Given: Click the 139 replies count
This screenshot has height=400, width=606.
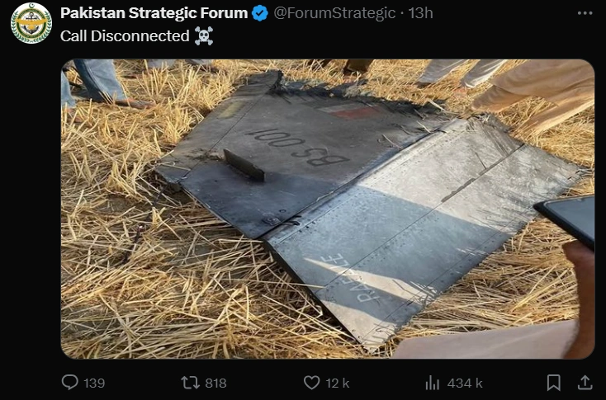Looking at the screenshot, I should pyautogui.click(x=94, y=383).
